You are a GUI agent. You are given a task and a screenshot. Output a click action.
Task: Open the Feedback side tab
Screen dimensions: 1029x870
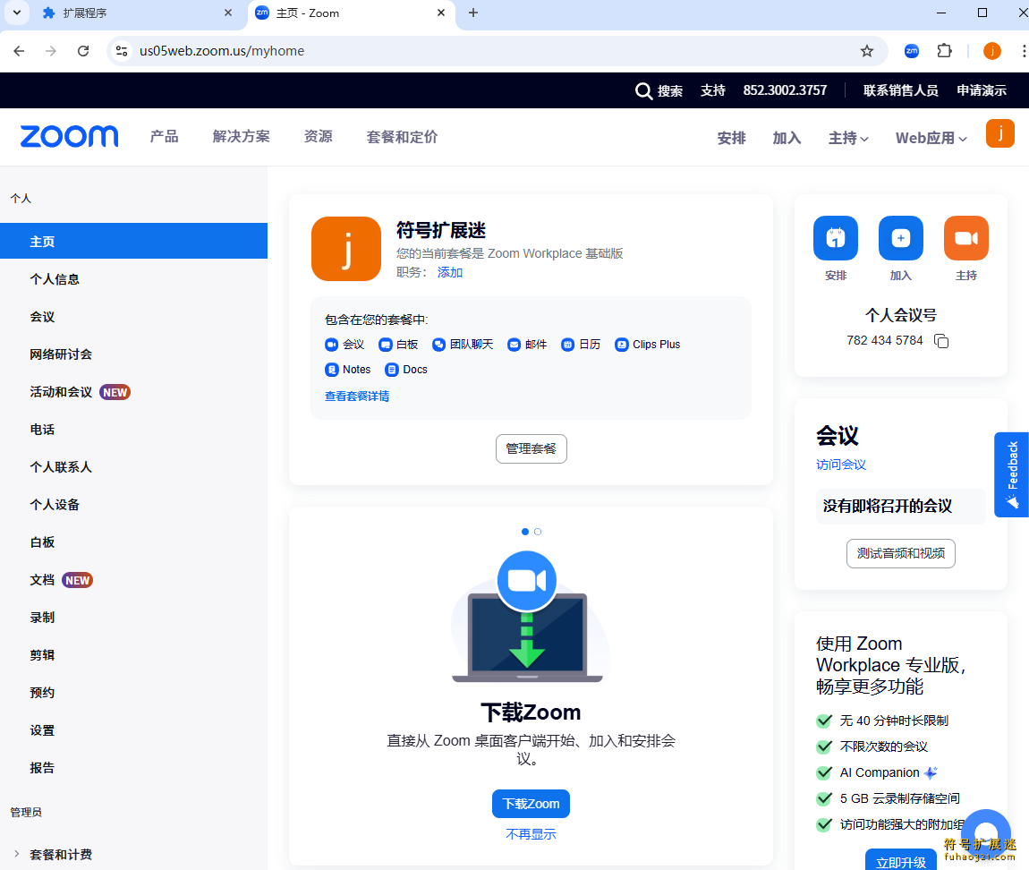pos(1011,474)
